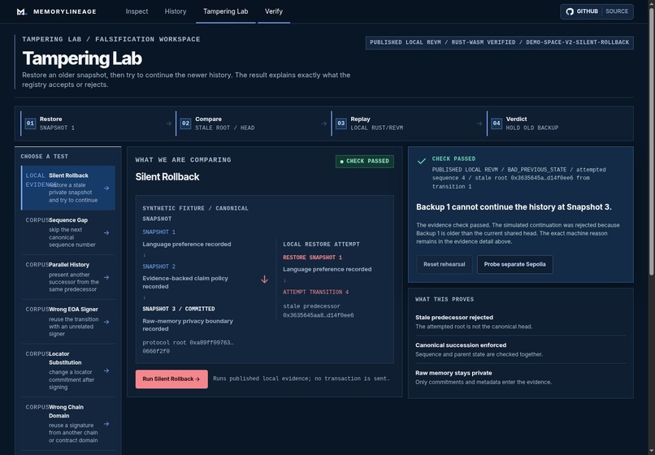
Task: Click the SNAPSHOT 1 label
Action: click(x=158, y=232)
